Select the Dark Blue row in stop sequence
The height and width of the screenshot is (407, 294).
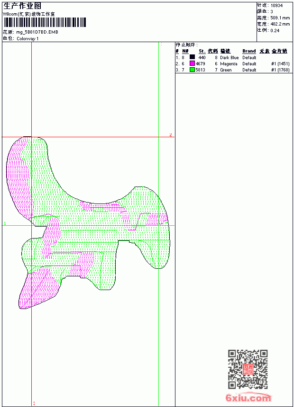point(233,57)
